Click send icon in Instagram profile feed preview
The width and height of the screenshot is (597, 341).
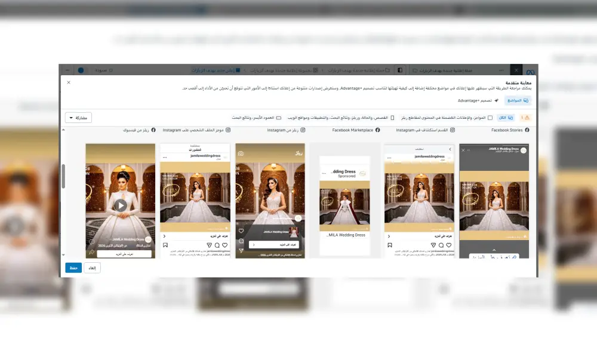tap(209, 245)
